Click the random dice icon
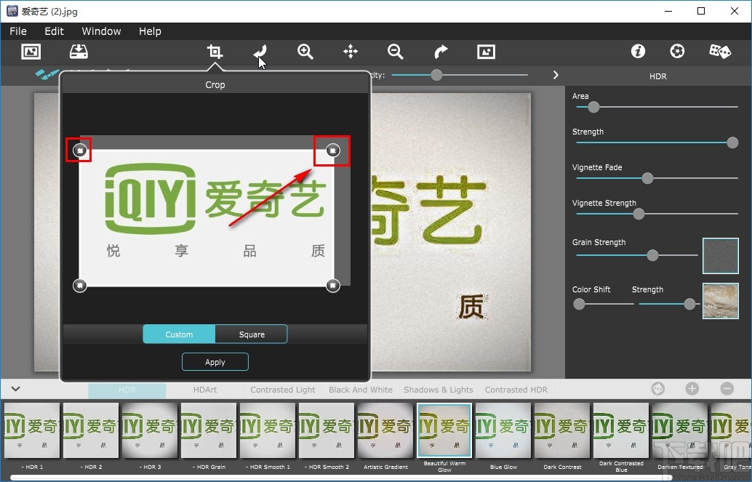Viewport: 752px width, 482px height. [720, 52]
